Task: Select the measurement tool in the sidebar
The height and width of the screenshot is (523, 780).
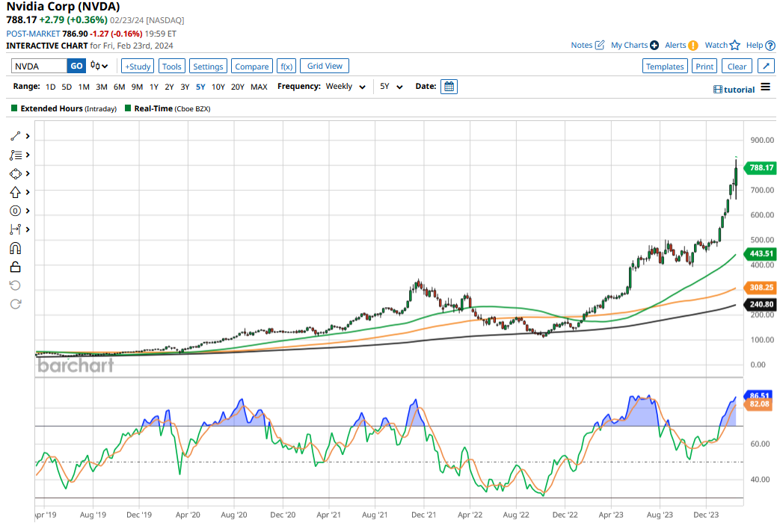Action: point(13,229)
